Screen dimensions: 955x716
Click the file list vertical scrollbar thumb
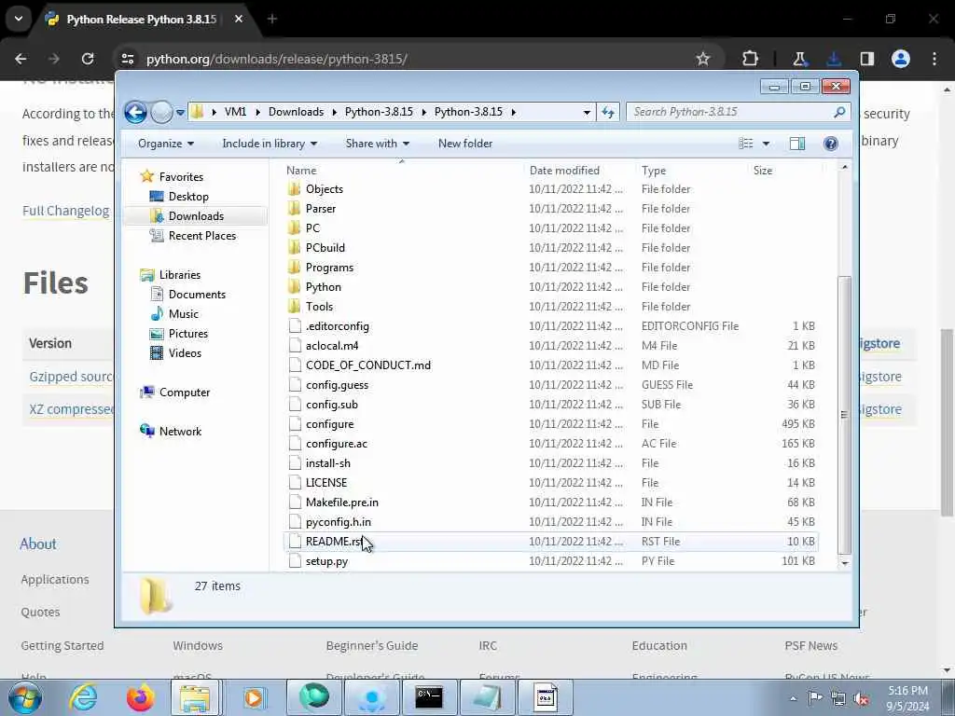tap(844, 415)
